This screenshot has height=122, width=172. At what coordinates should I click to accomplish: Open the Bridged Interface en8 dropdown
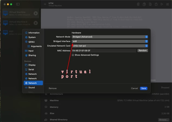(x=110, y=41)
